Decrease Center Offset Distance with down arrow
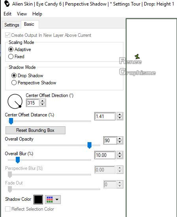The height and width of the screenshot is (217, 177). tap(119, 118)
